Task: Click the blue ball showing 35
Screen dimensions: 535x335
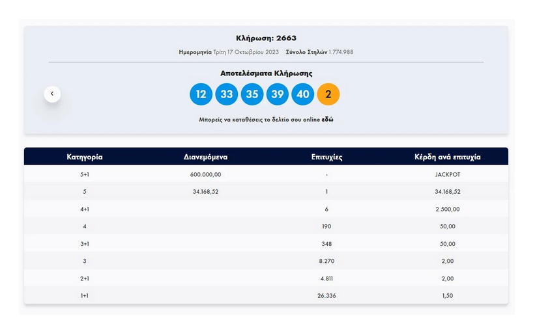Action: pyautogui.click(x=252, y=94)
